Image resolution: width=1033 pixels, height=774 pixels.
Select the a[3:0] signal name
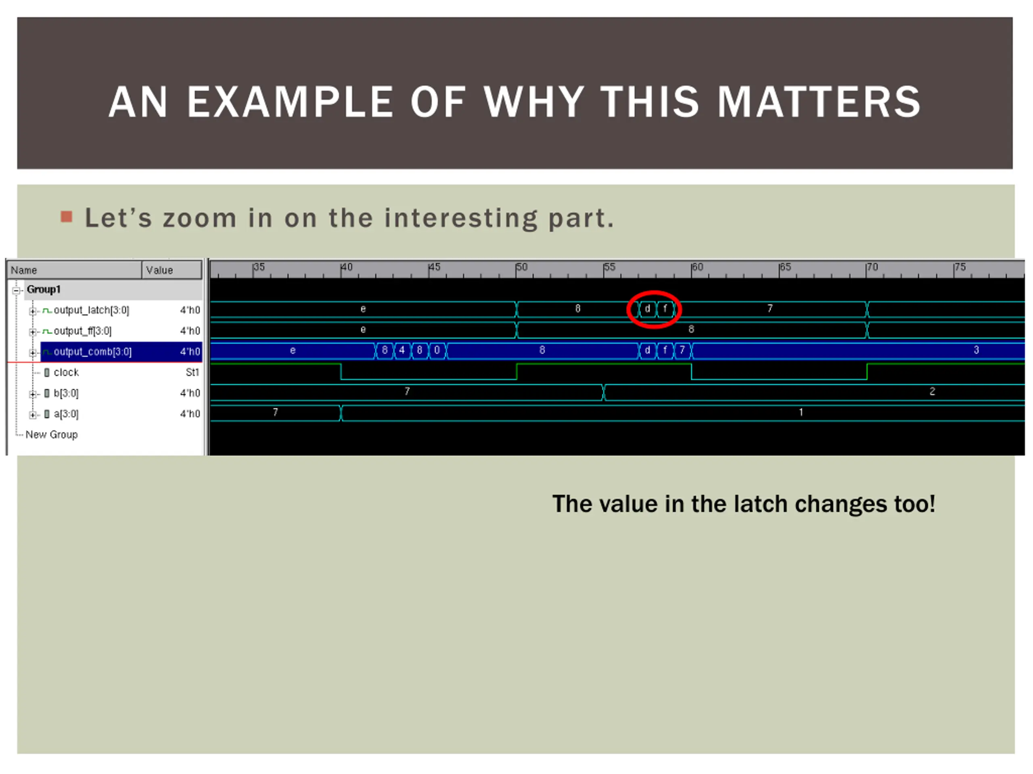pyautogui.click(x=66, y=414)
